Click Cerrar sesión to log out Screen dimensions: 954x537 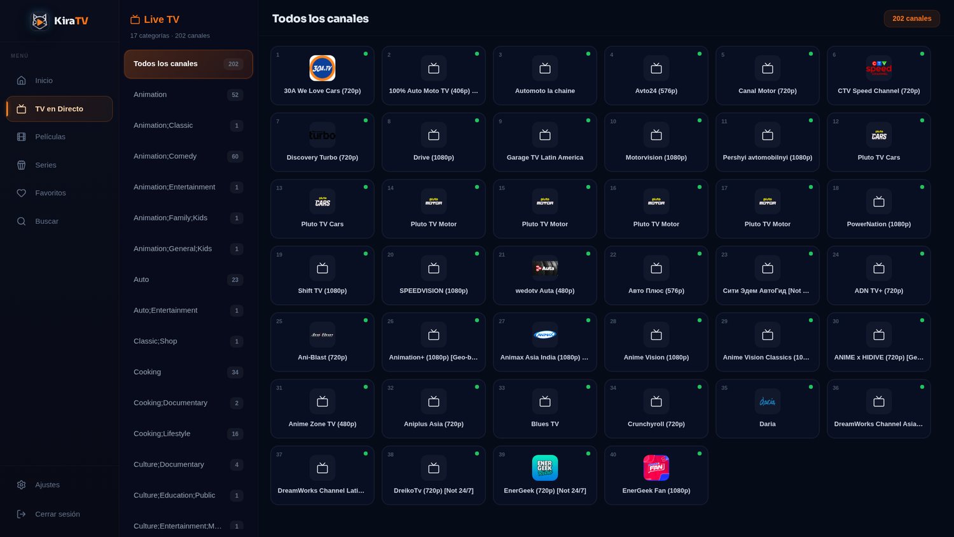[59, 514]
